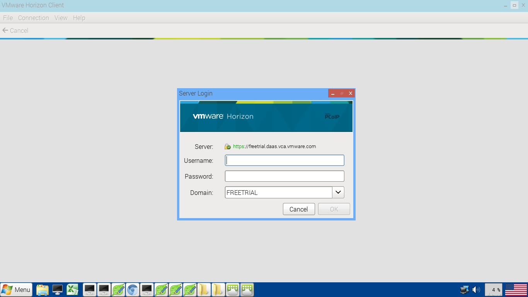Close the VMware Horizon Client window
Screen dimensions: 528x297
tap(523, 5)
